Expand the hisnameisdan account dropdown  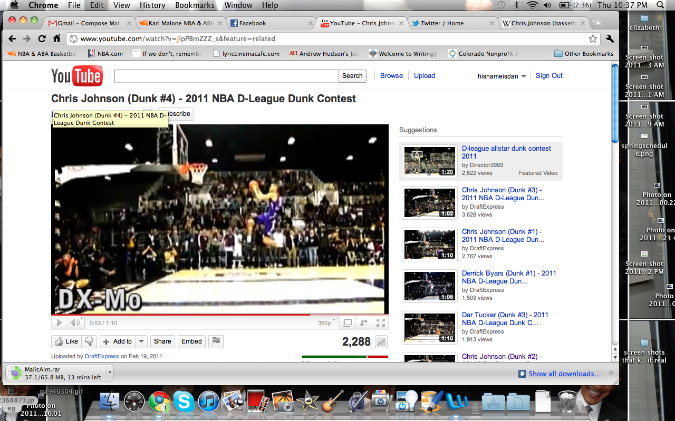coord(502,76)
